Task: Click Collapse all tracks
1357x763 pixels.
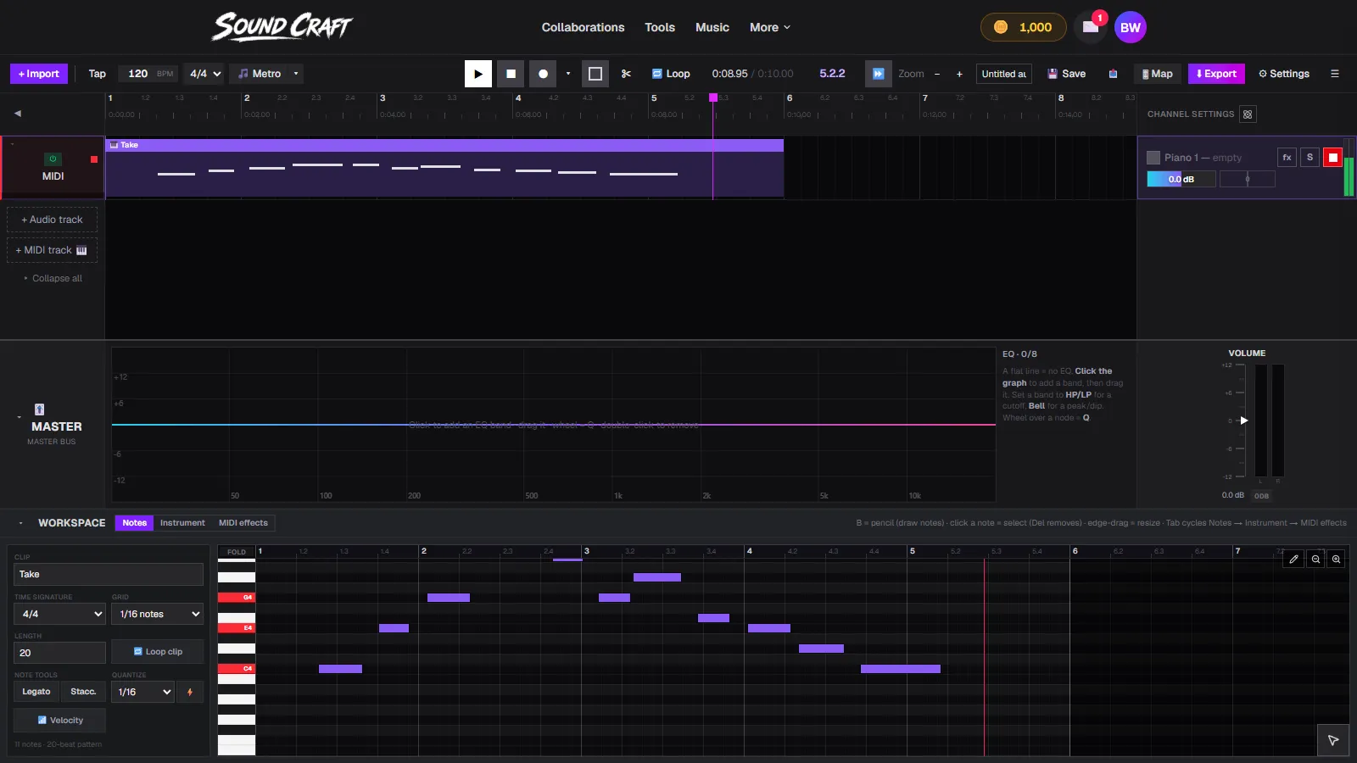Action: [53, 278]
